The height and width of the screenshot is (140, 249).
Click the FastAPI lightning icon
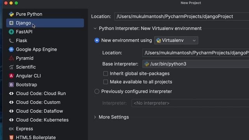(x=11, y=32)
